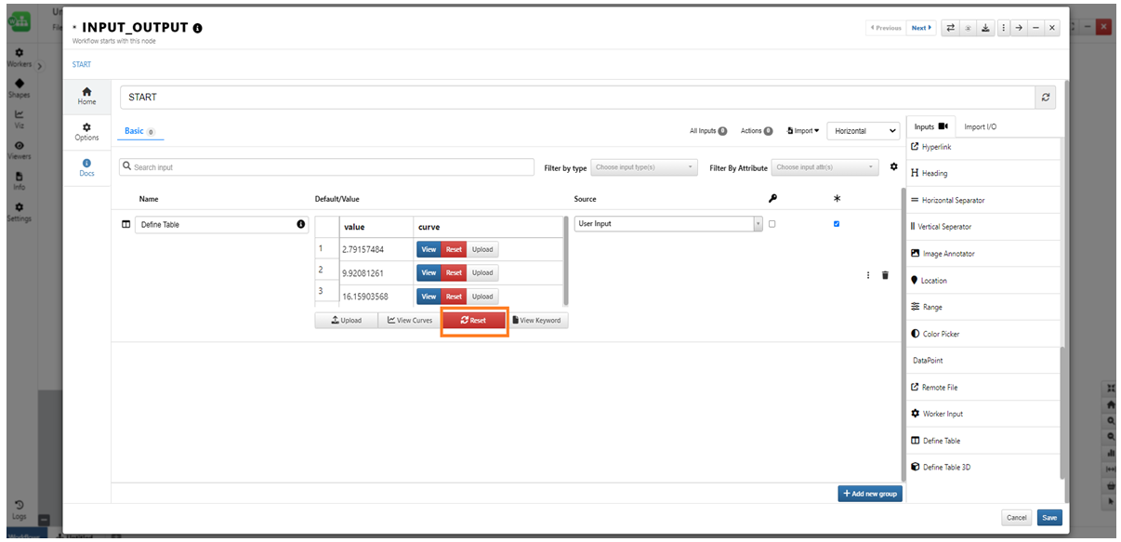Click the swap arrows icon in header
This screenshot has height=542, width=1121.
tap(950, 28)
